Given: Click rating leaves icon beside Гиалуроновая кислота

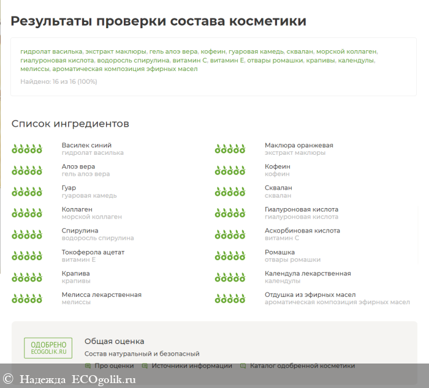Looking at the screenshot, I should pos(230,213).
